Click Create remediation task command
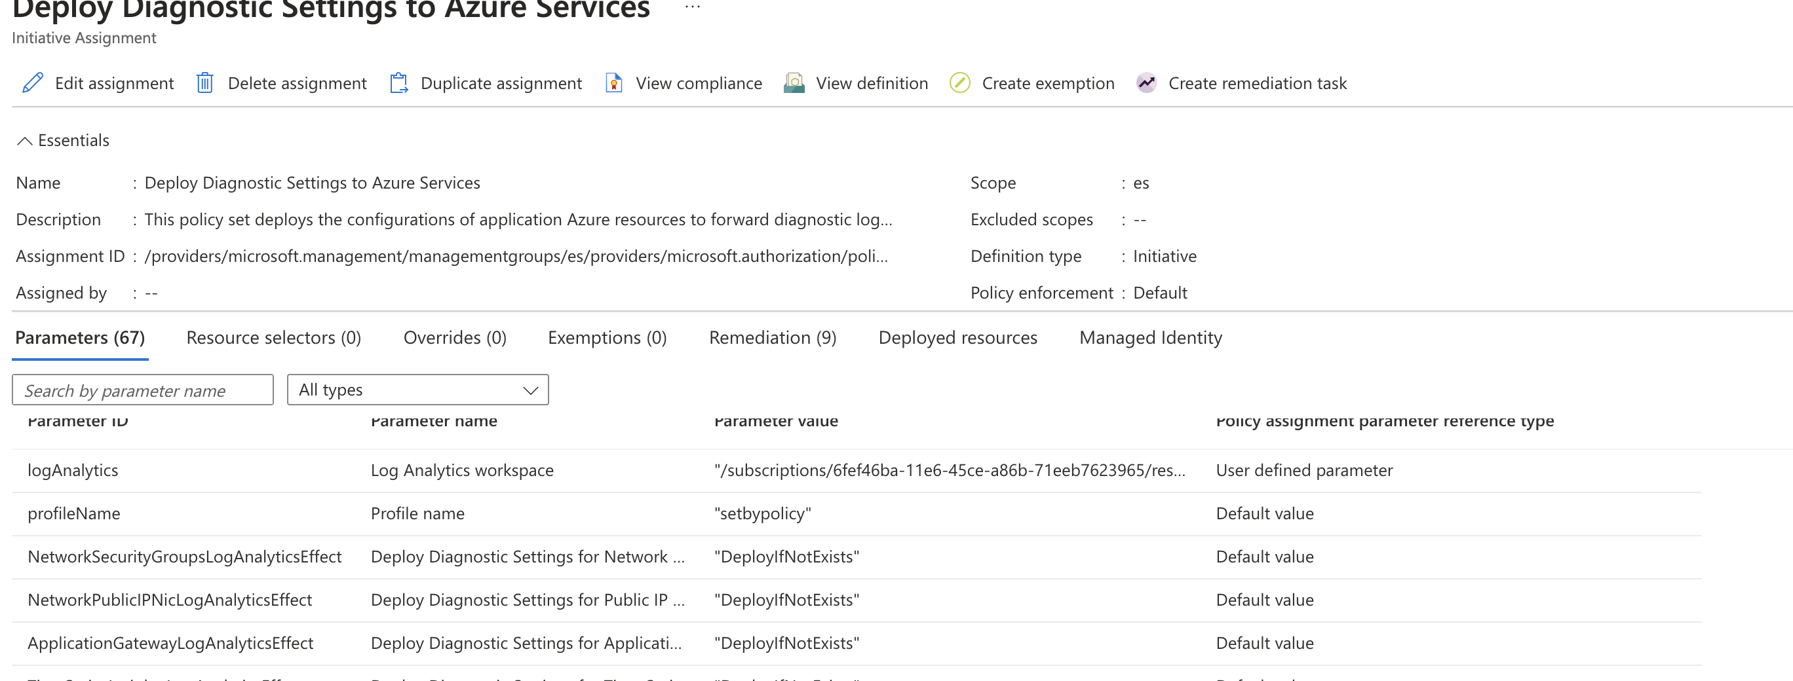Viewport: 1793px width, 681px height. 1257,83
